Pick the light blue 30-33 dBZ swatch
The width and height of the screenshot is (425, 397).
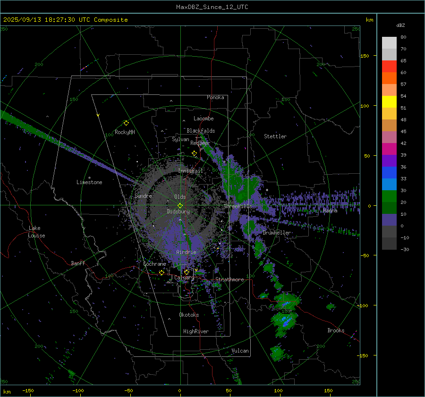[x=389, y=184]
